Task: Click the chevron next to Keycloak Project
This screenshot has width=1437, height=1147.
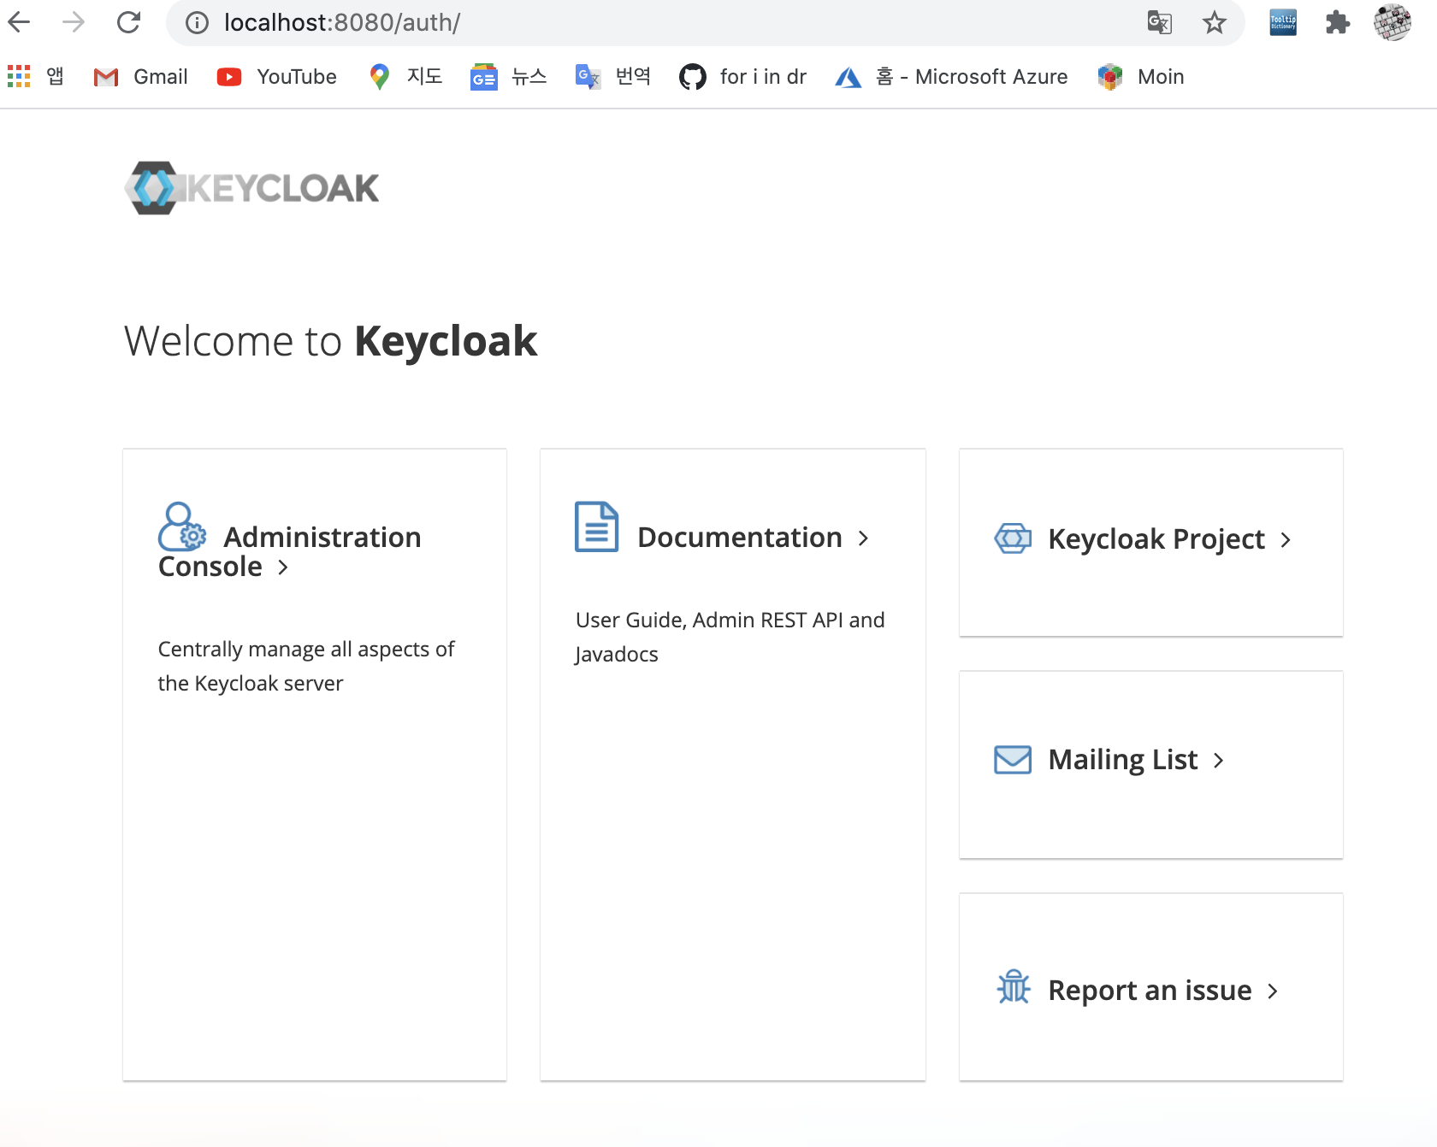Action: pos(1286,540)
